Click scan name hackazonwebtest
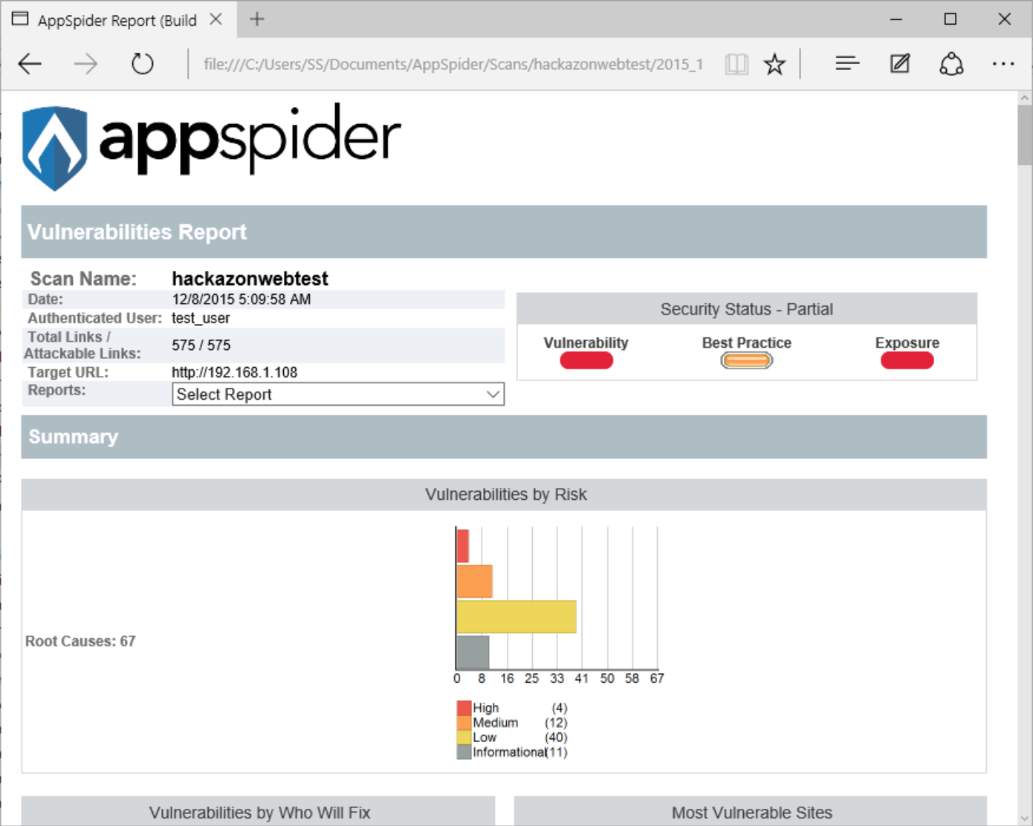Screen dimensions: 1033x826 click(250, 279)
